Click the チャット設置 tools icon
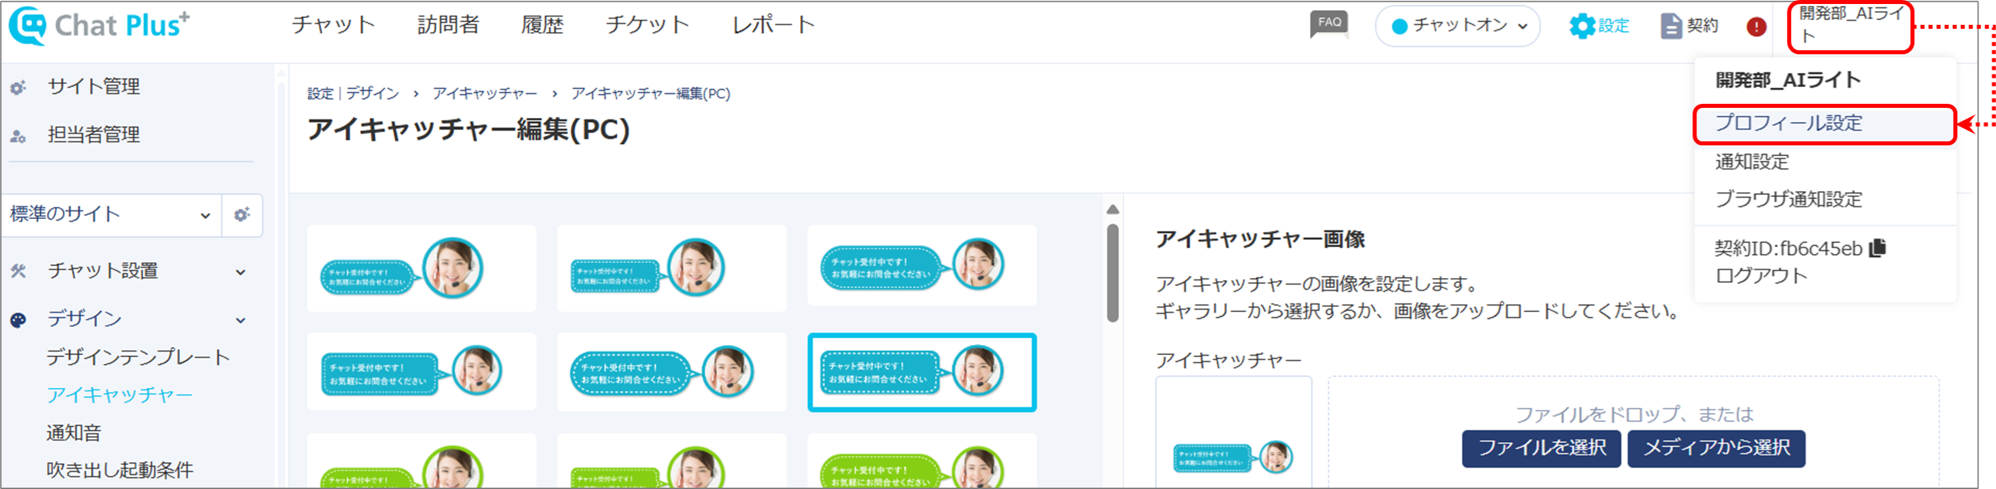The width and height of the screenshot is (1996, 489). click(x=19, y=271)
